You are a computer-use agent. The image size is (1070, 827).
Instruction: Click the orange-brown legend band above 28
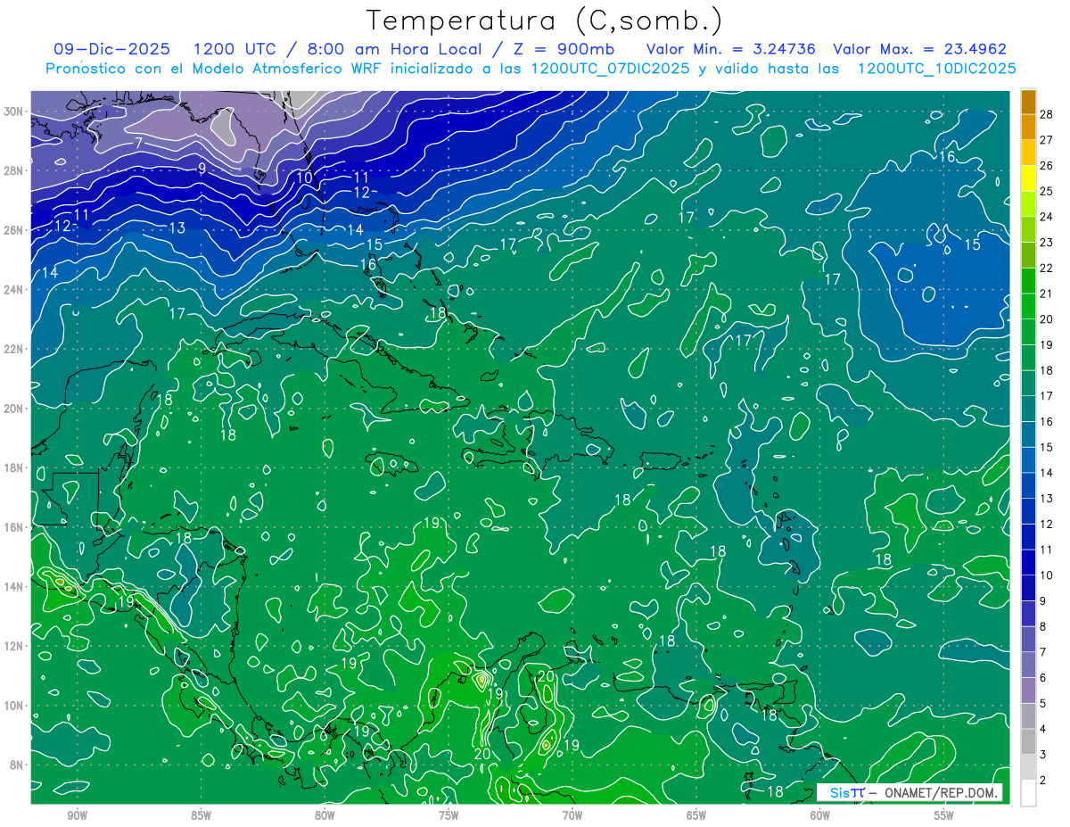pos(1028,102)
